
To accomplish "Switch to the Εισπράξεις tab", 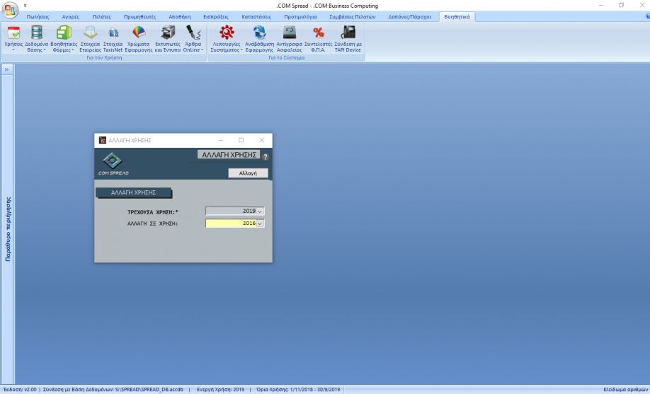I will pos(216,17).
